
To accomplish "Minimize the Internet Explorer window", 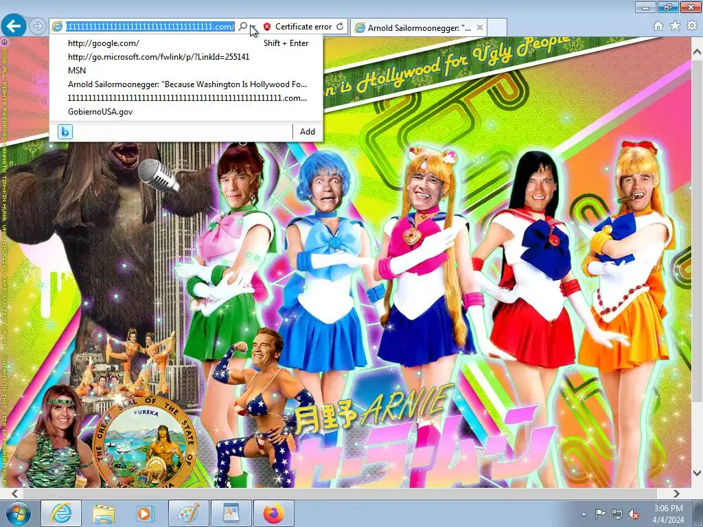I will point(645,7).
